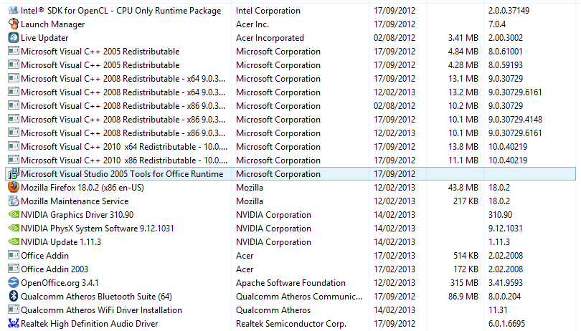The image size is (581, 331).
Task: Click version cell '11.31'
Action: [498, 310]
